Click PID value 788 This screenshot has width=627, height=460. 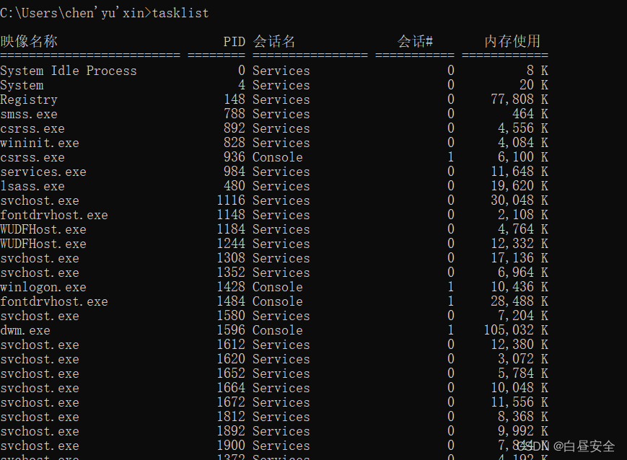[234, 114]
